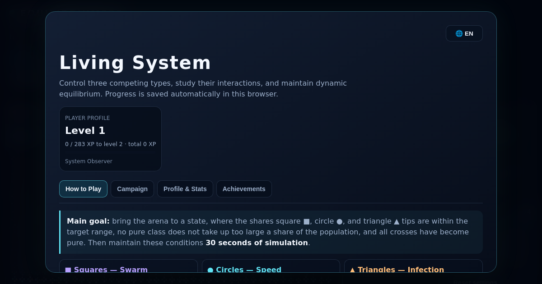Viewport: 542px width, 284px height.
Task: Open the EN language switcher
Action: [x=464, y=33]
